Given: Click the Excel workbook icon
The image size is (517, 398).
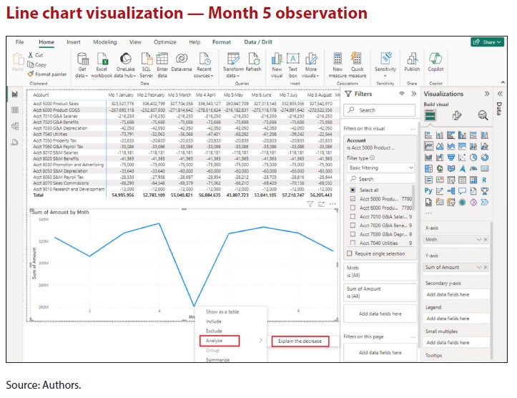Looking at the screenshot, I should pyautogui.click(x=102, y=60).
